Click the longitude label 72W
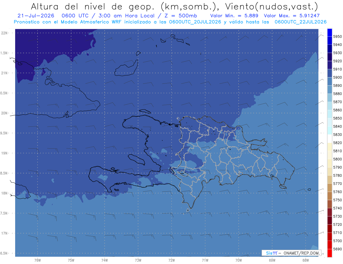 [171, 260]
